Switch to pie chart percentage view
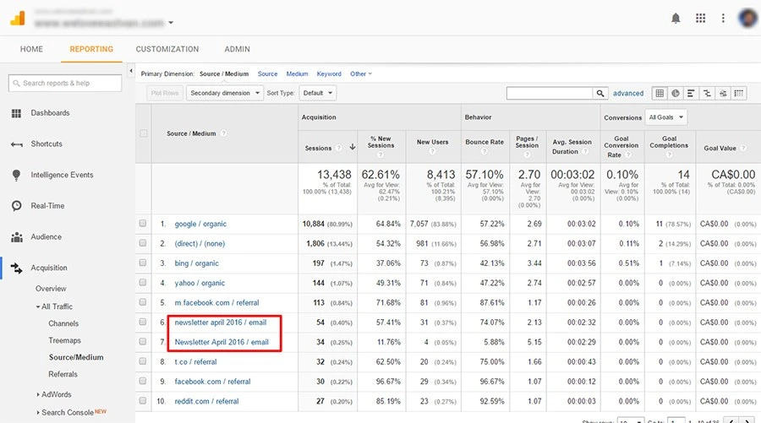 pos(675,93)
